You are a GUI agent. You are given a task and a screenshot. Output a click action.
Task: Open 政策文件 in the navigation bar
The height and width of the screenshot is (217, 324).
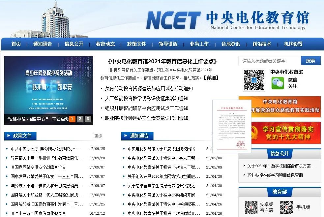tap(136, 44)
